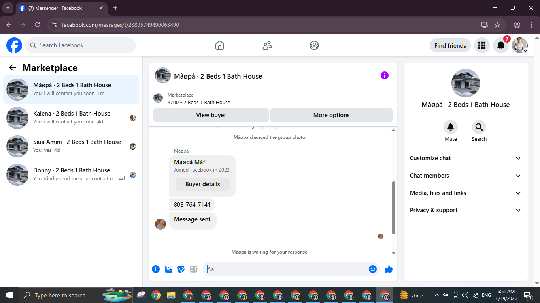Click the group photo in right panel
The height and width of the screenshot is (303, 540).
466,83
